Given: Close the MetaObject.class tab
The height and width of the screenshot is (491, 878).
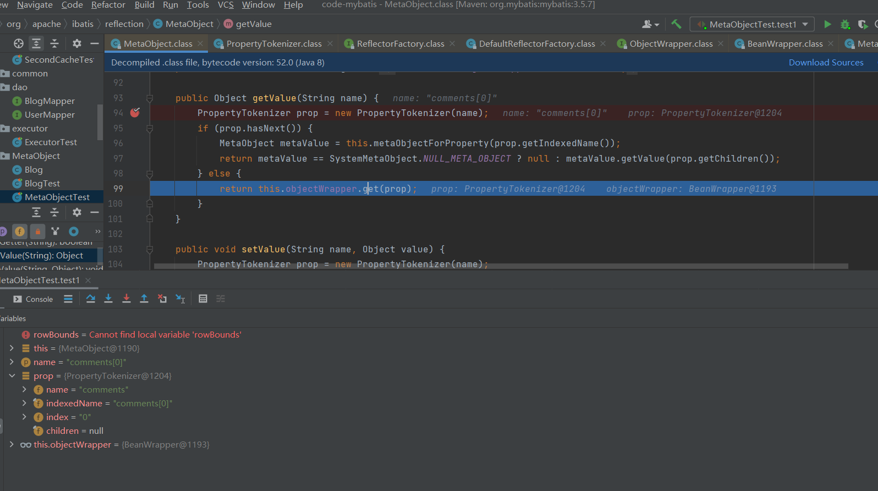Looking at the screenshot, I should pos(200,43).
